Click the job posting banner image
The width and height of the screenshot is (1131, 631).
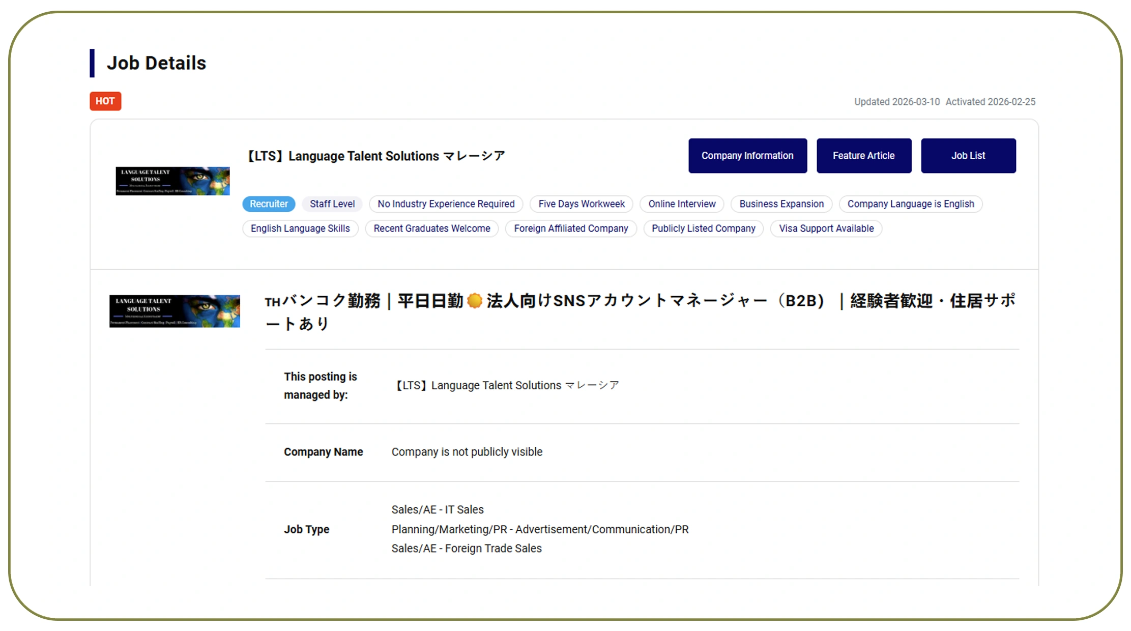(x=175, y=311)
